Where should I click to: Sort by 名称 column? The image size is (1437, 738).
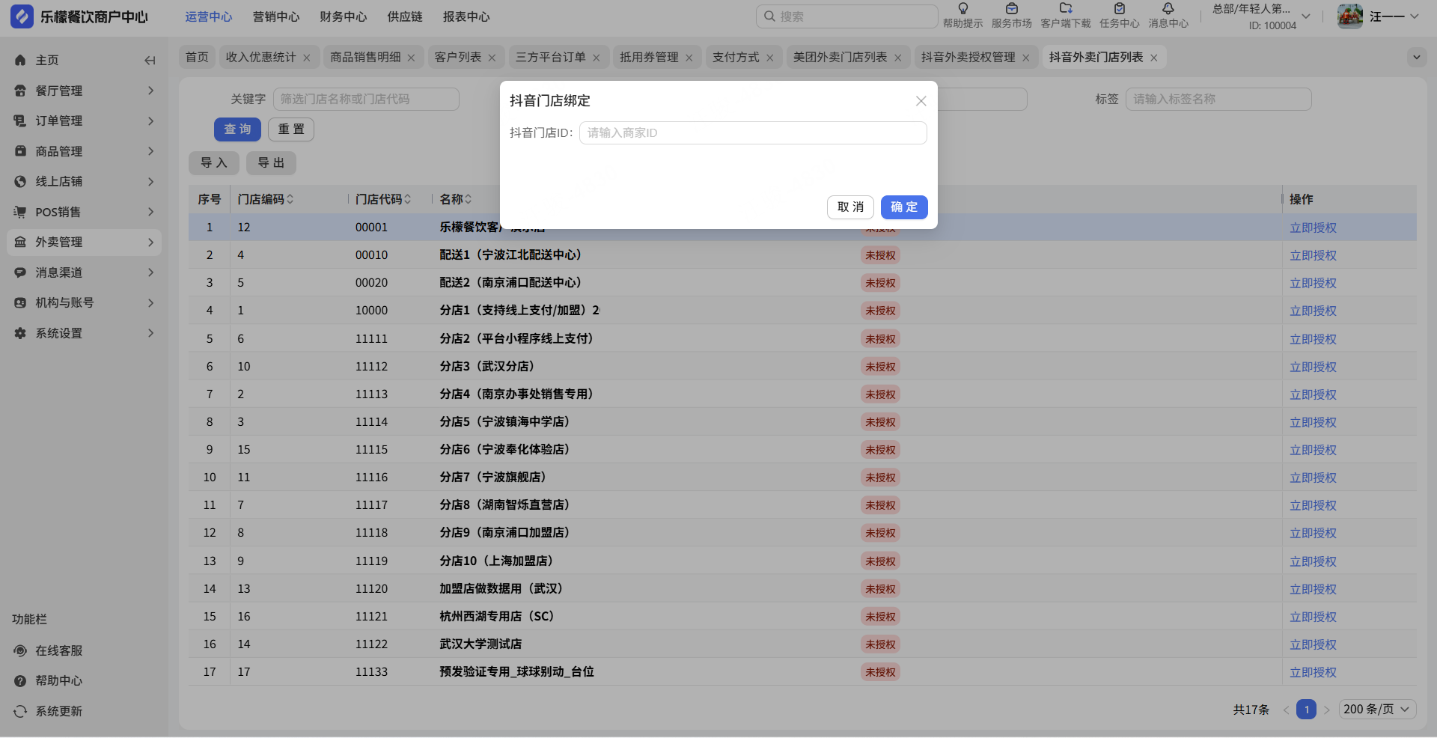468,199
